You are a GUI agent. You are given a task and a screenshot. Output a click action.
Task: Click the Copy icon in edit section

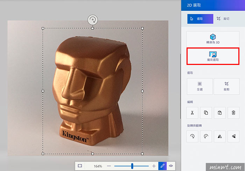pos(206,113)
